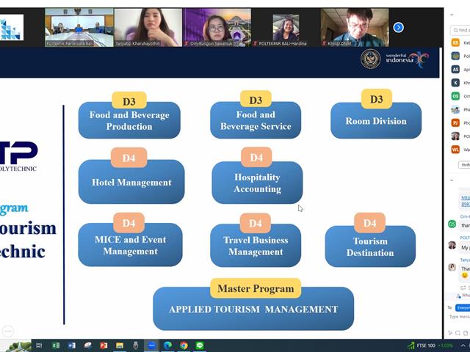
Task: Click the Invite button in participants panel
Action: (x=464, y=164)
